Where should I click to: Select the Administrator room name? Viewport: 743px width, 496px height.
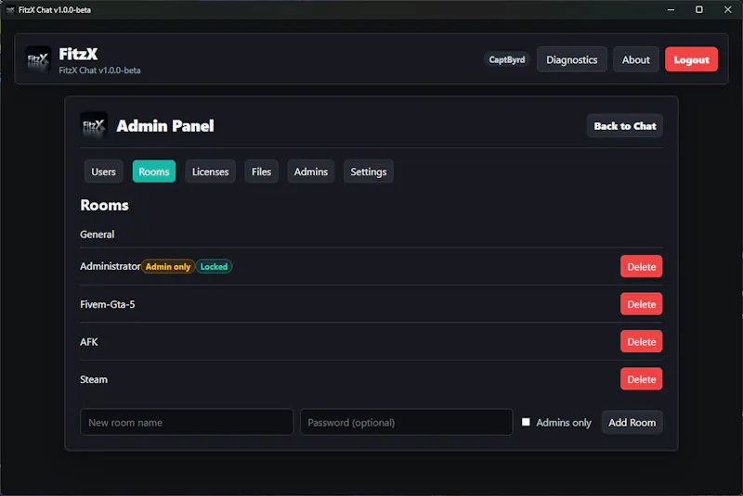(111, 266)
